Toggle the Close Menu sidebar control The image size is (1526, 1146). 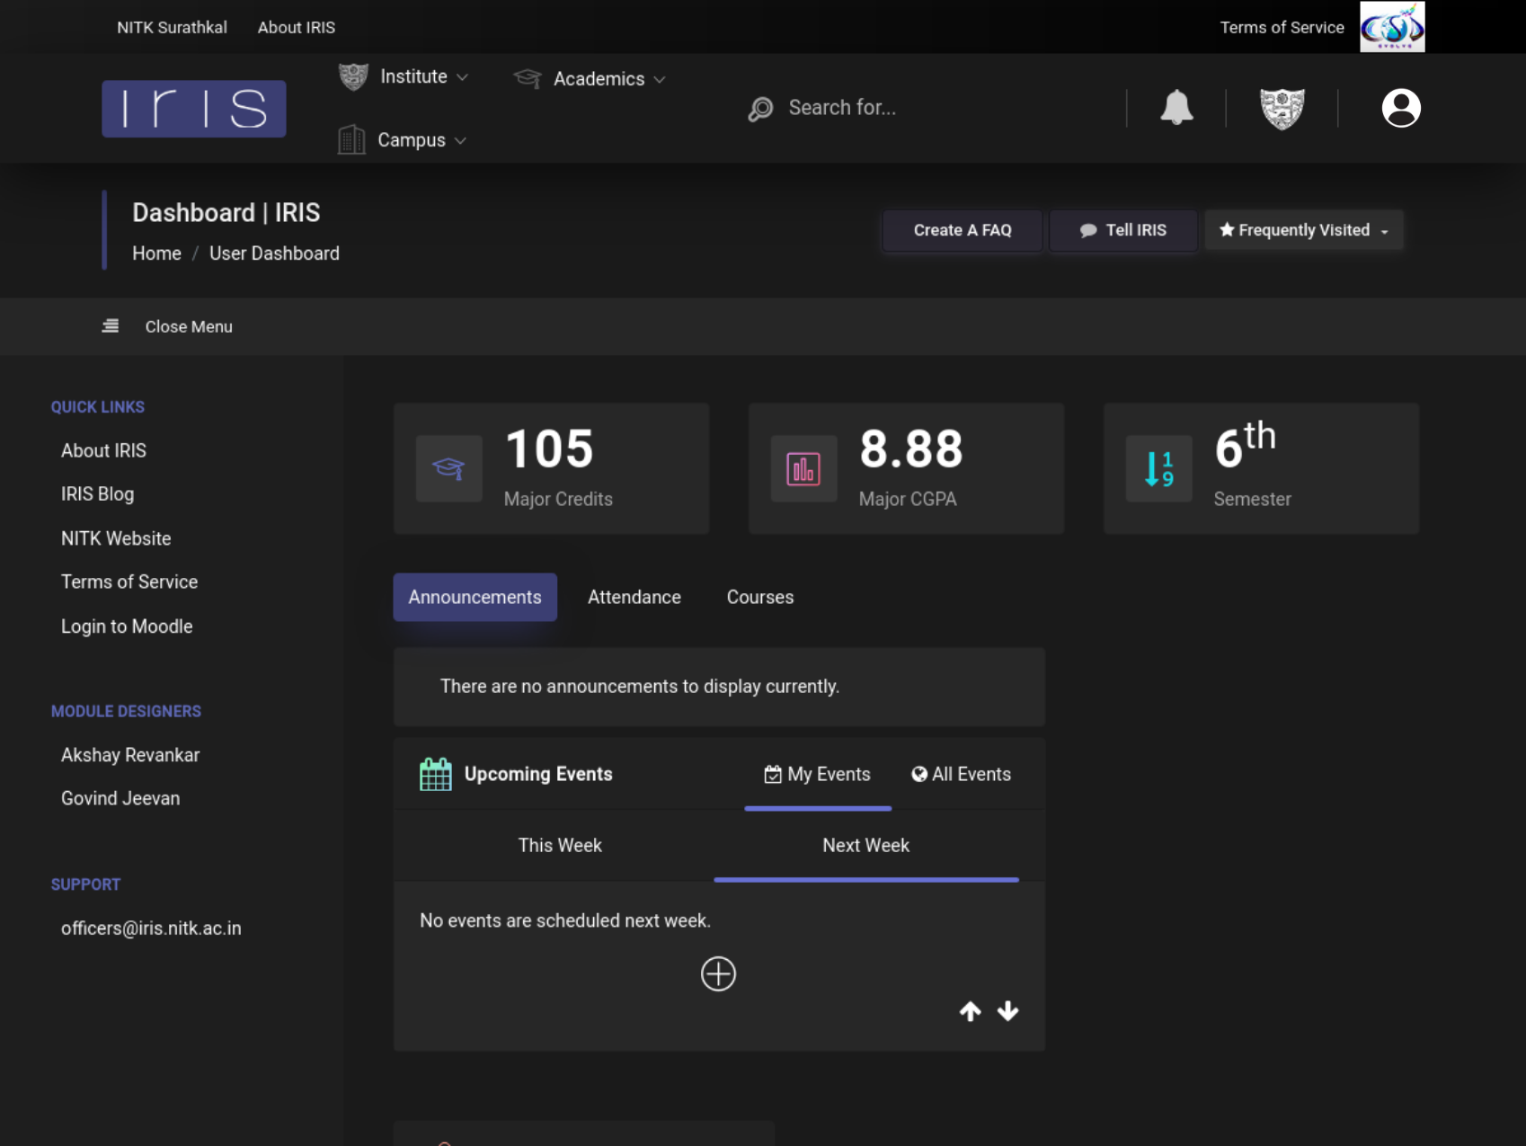pyautogui.click(x=167, y=326)
